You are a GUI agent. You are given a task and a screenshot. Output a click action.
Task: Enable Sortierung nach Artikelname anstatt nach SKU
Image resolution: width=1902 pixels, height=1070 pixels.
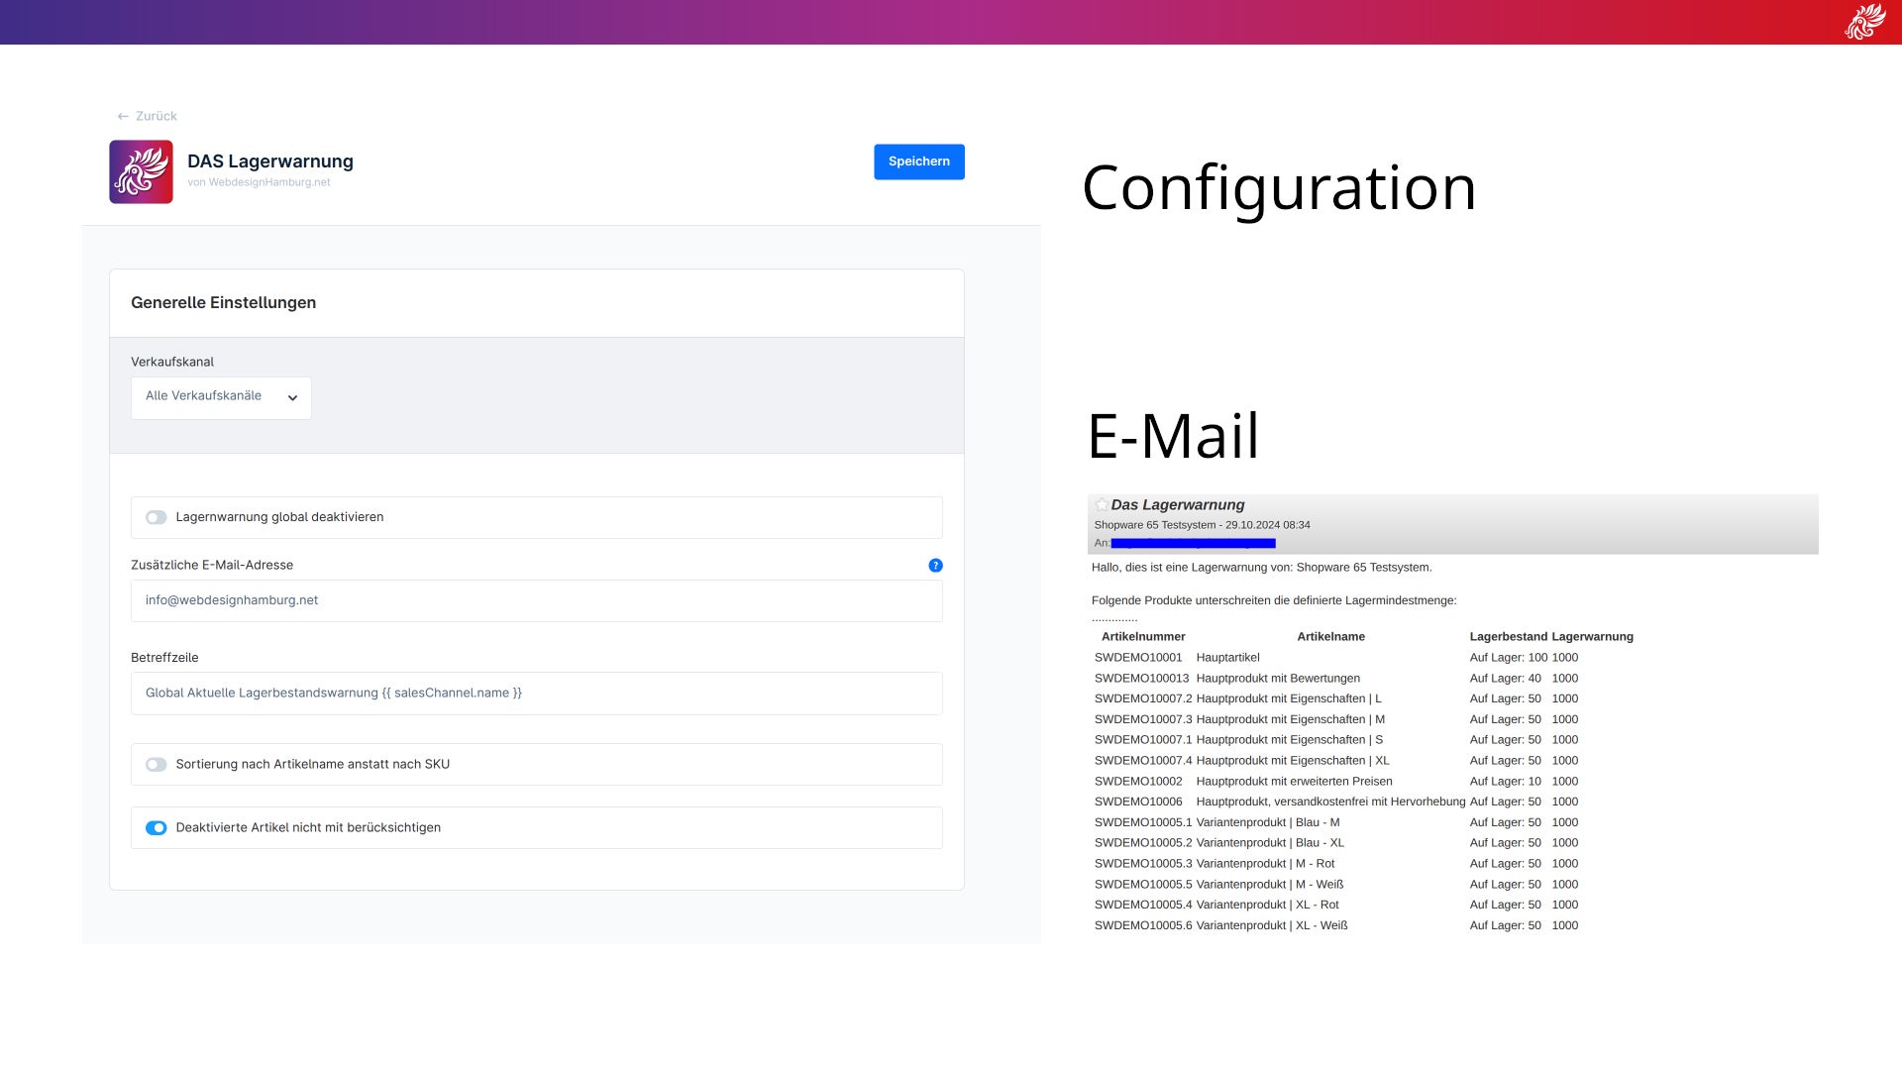pos(157,765)
